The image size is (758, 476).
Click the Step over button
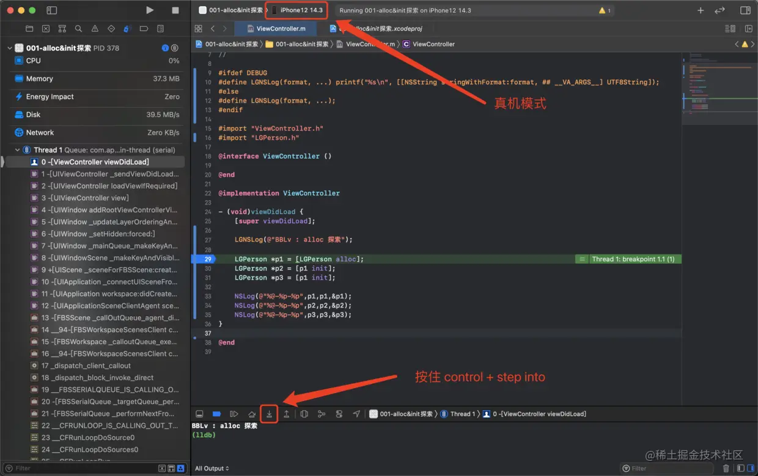click(251, 414)
